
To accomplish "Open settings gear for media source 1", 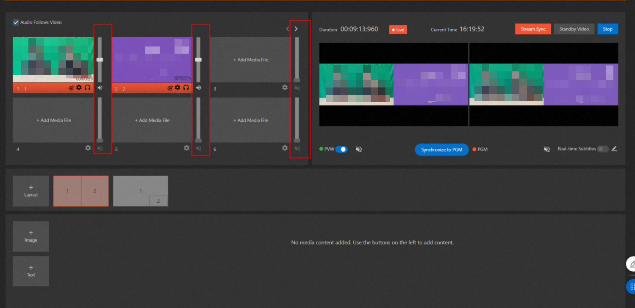I will [x=79, y=88].
